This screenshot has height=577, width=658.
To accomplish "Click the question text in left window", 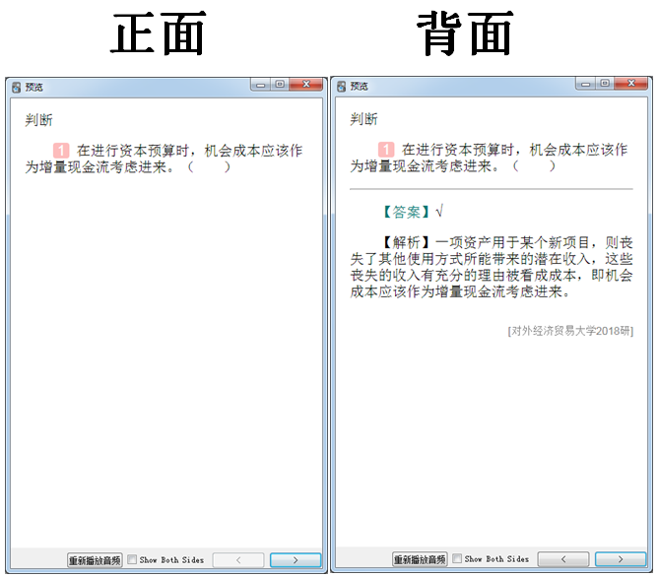I will point(164,159).
